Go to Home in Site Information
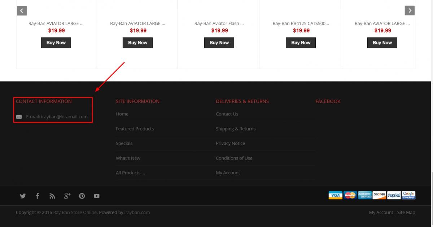 (x=122, y=114)
